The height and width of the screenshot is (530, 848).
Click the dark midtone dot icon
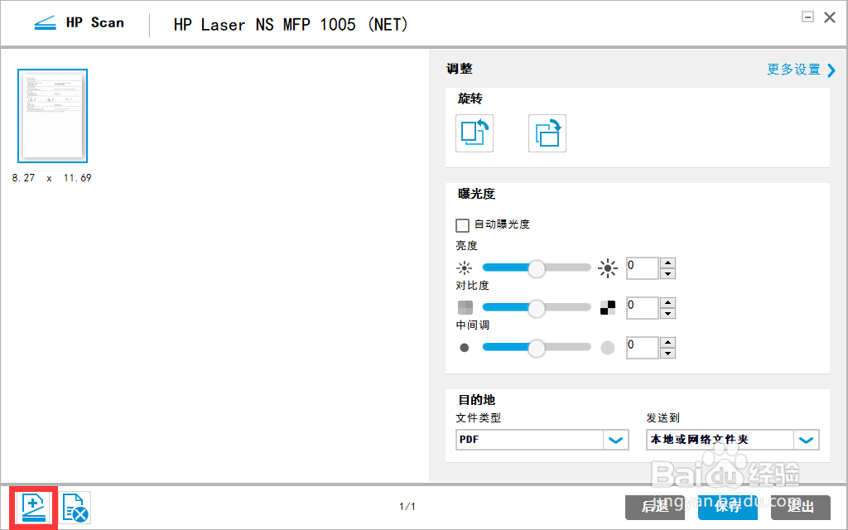(x=464, y=347)
